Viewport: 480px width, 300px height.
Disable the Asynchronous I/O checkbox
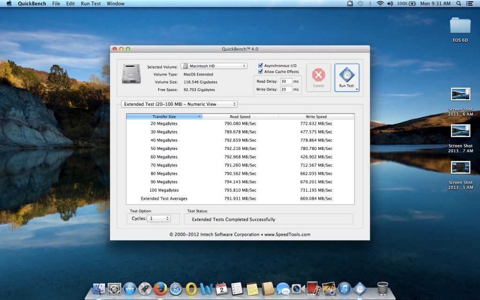point(261,66)
